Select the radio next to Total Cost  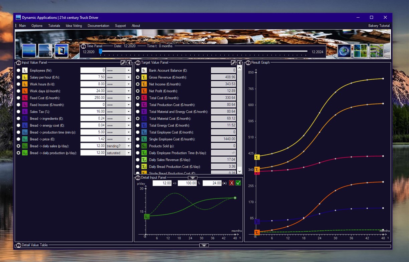(x=137, y=98)
